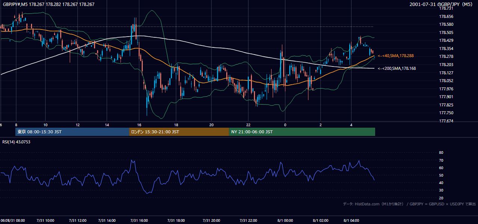Click the 7/31 16:00 date label
Screen dimensions: 478x224
[x=139, y=221]
